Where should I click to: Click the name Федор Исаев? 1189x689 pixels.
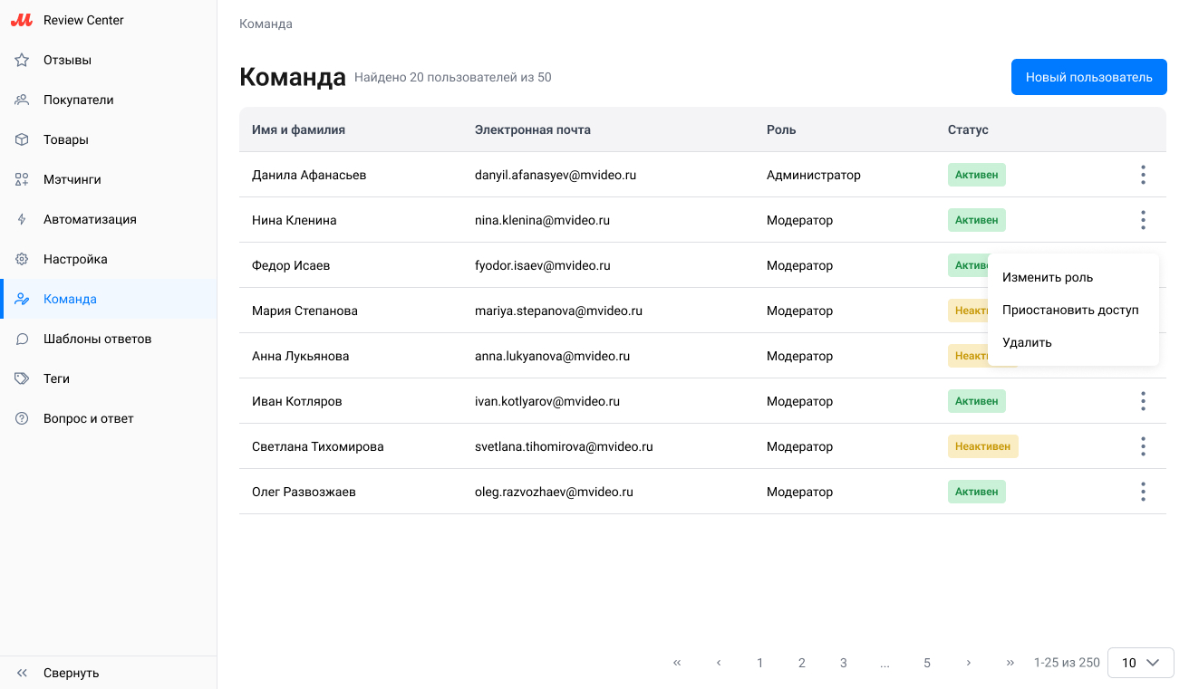[x=291, y=265]
